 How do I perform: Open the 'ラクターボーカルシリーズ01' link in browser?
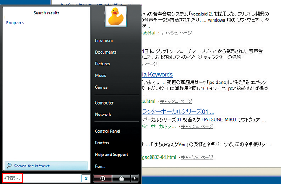coord(178,112)
